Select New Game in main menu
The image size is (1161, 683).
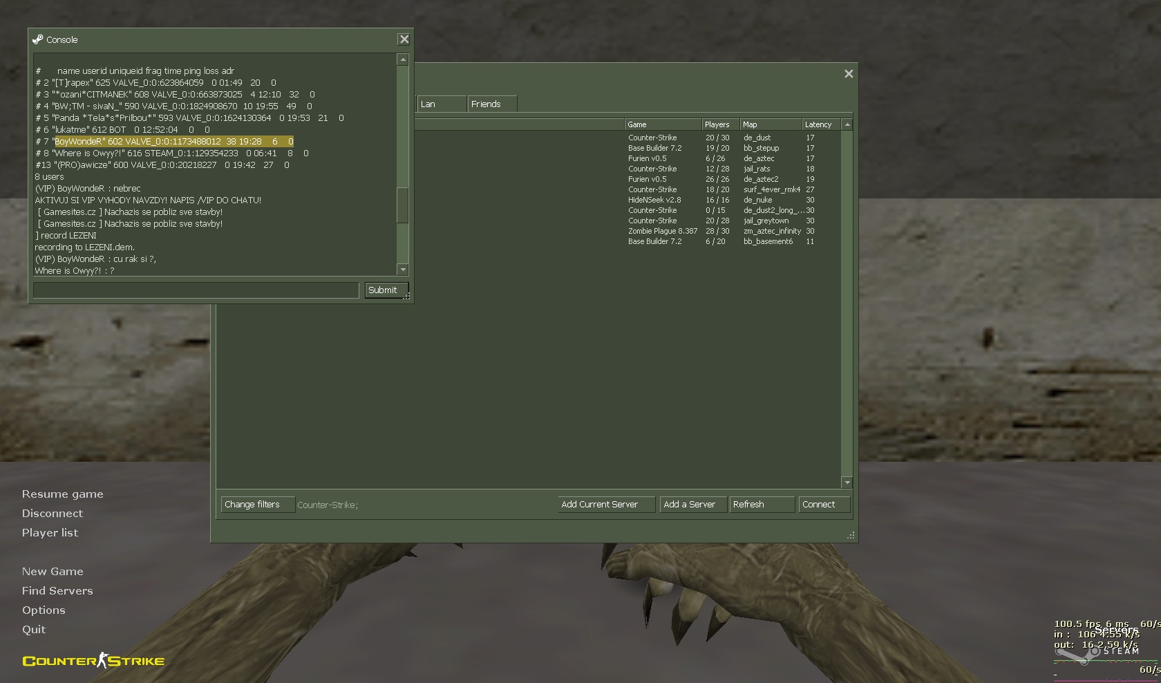pos(53,572)
